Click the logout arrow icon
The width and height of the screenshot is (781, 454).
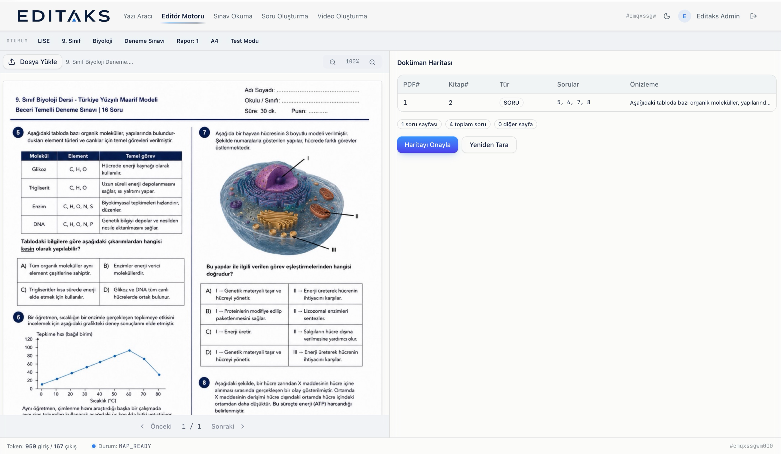753,16
